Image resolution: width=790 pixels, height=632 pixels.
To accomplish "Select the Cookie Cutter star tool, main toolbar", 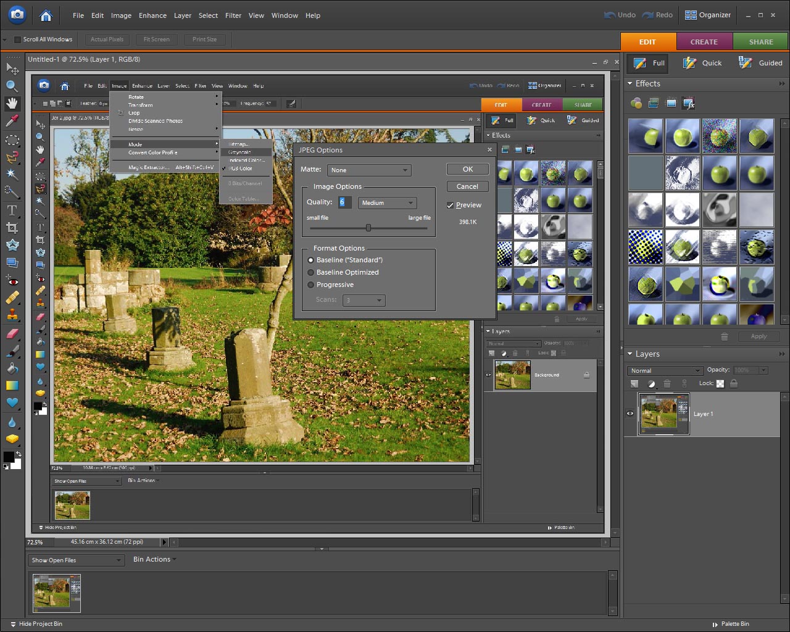I will pyautogui.click(x=12, y=245).
